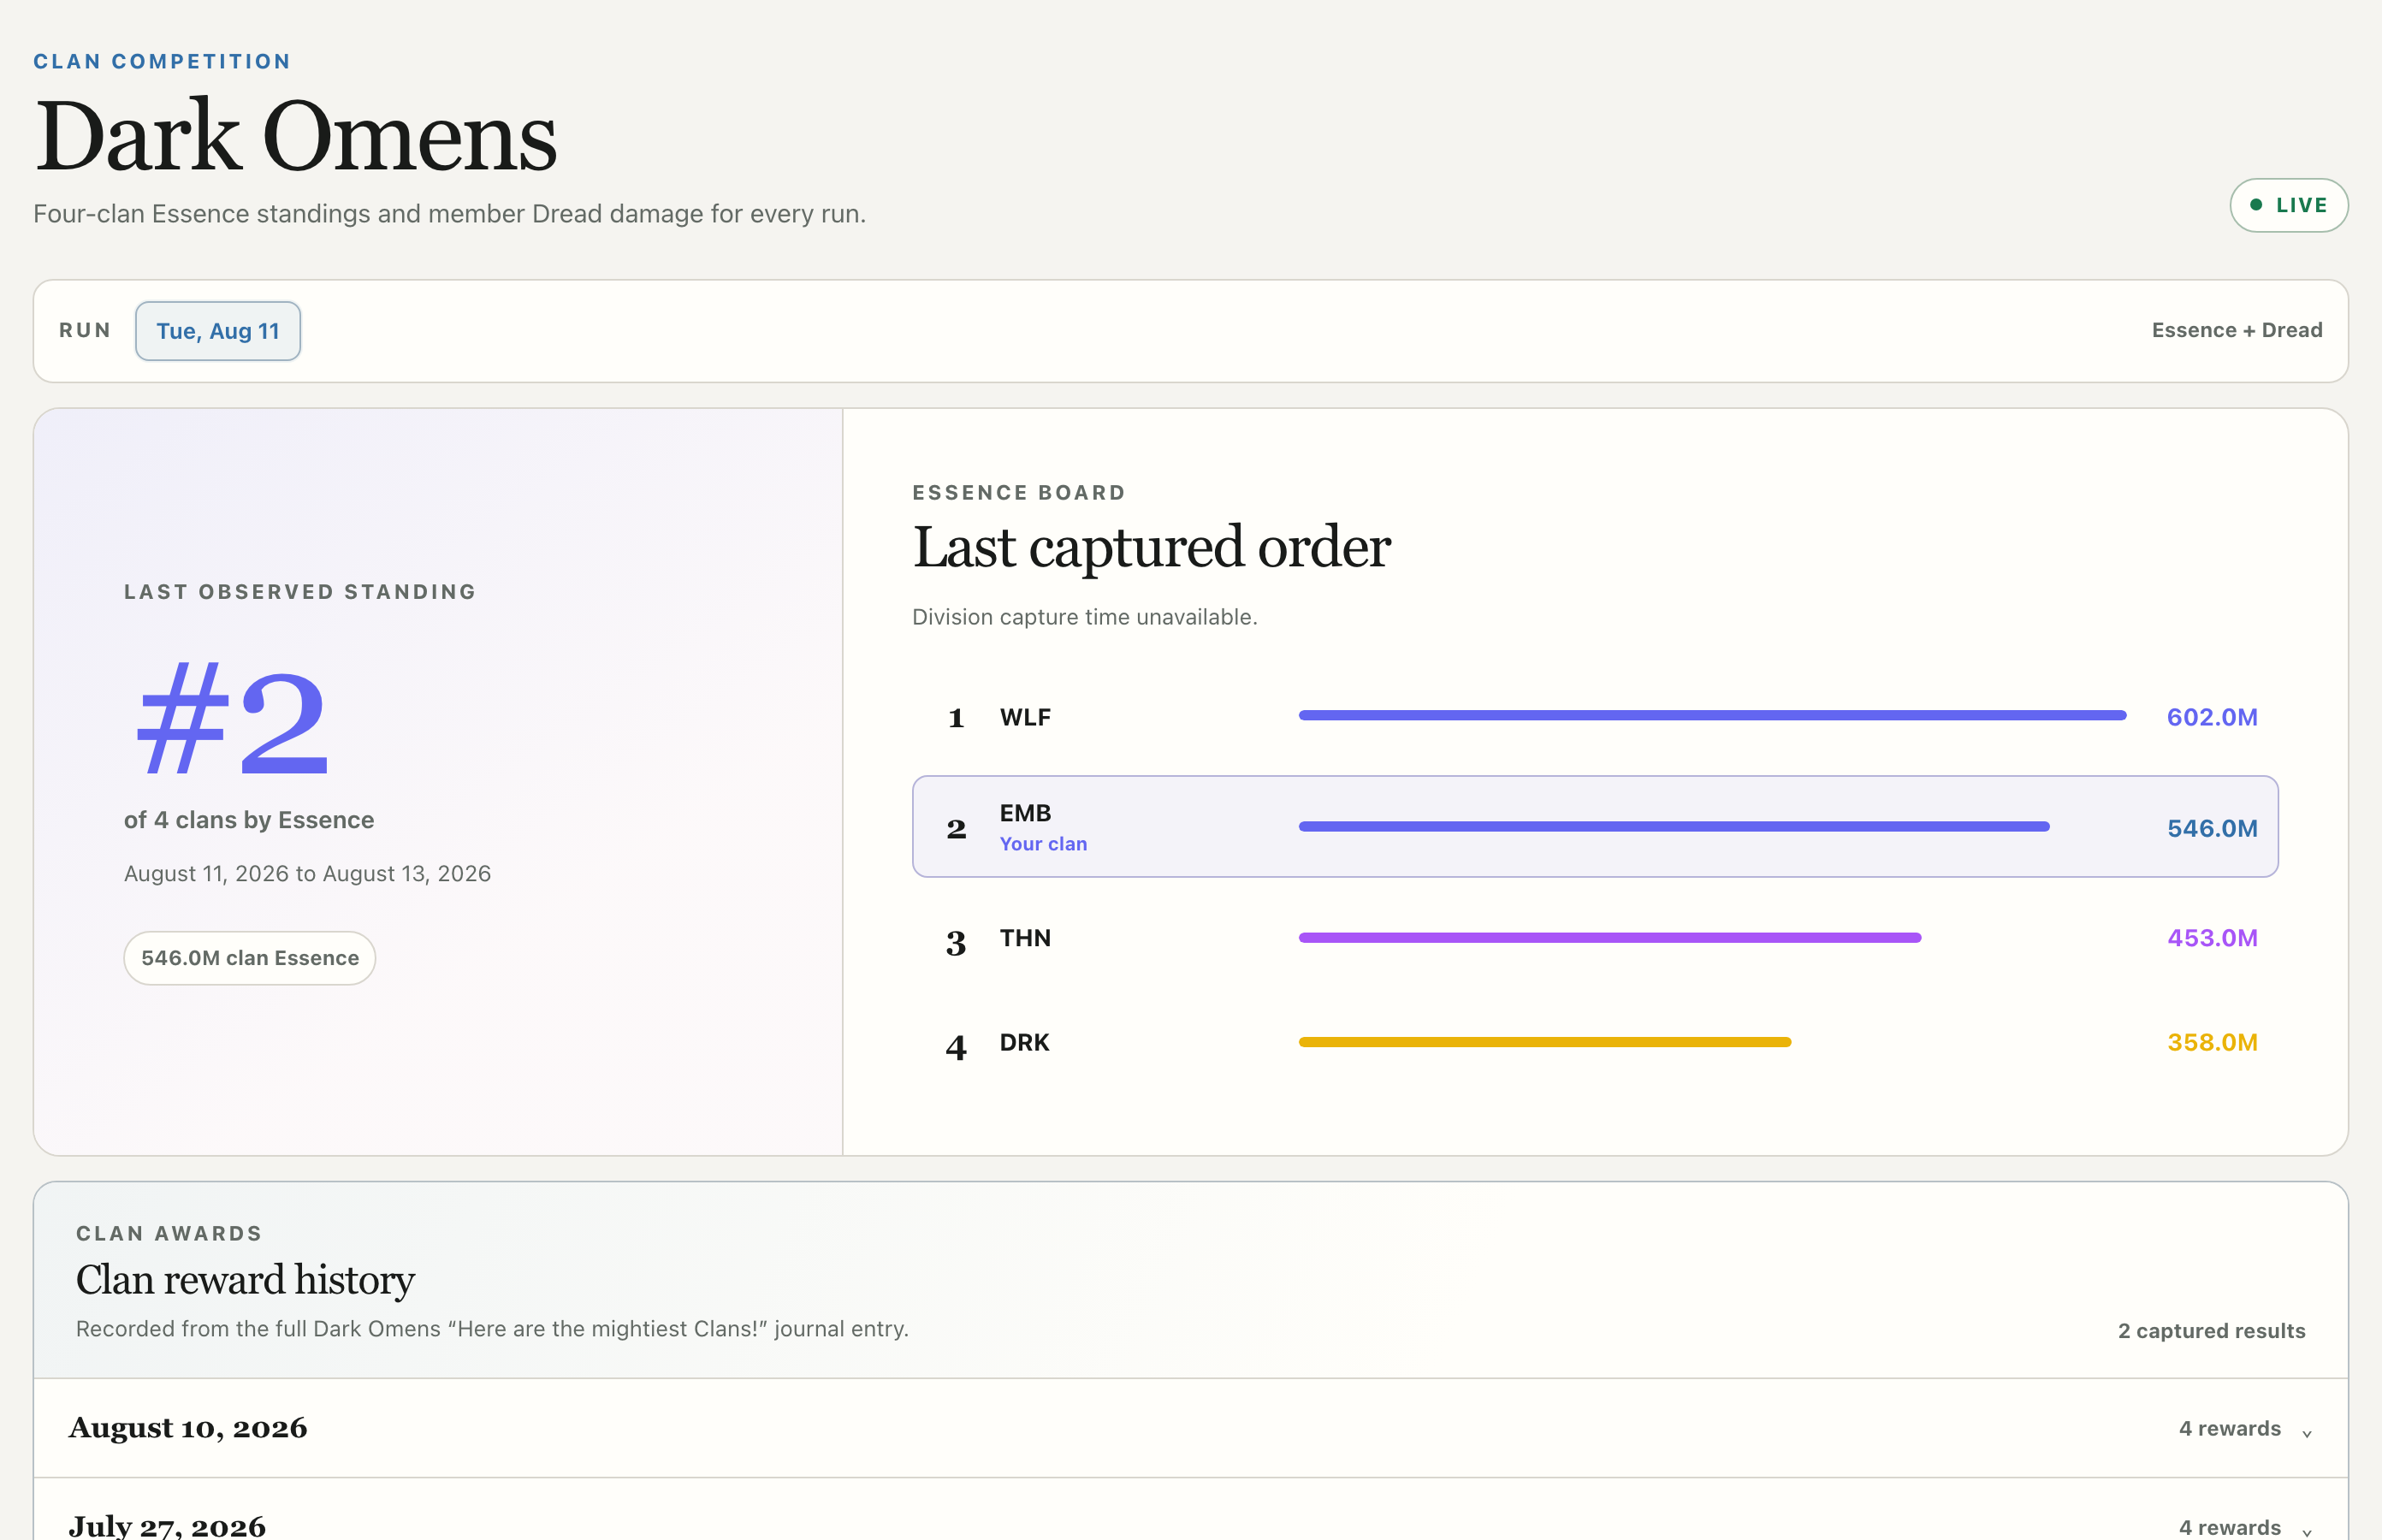Image resolution: width=2382 pixels, height=1540 pixels.
Task: Click the 602.0M essence value
Action: pyautogui.click(x=2212, y=717)
